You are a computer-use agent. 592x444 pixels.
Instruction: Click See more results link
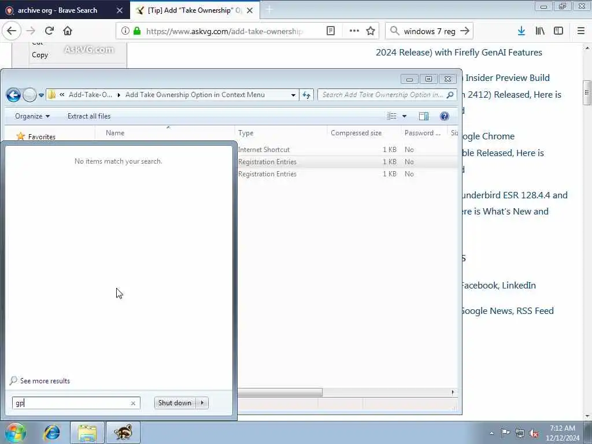tap(45, 381)
